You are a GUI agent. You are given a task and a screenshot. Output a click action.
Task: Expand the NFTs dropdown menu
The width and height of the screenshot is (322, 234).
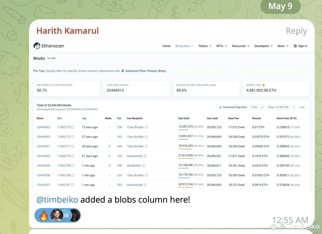(x=222, y=46)
